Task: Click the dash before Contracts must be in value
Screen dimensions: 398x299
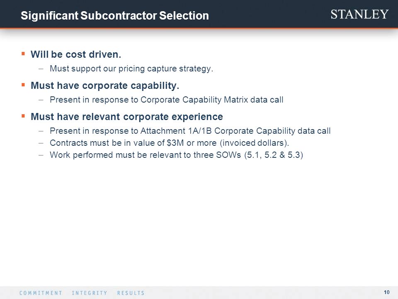Action: pyautogui.click(x=41, y=143)
